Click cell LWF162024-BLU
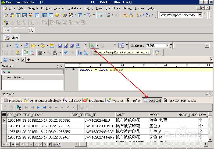 point(100,120)
